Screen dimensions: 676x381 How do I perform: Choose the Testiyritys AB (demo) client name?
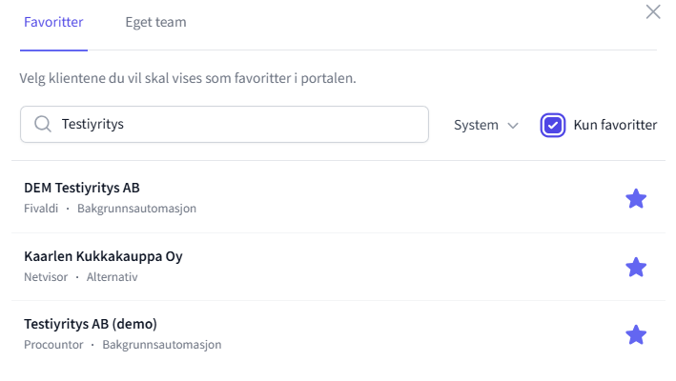(x=91, y=324)
